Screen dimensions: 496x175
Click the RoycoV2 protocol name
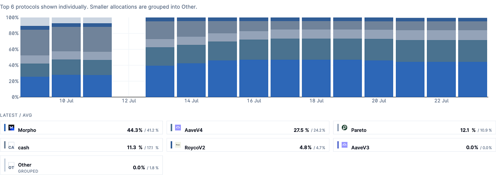(195, 148)
